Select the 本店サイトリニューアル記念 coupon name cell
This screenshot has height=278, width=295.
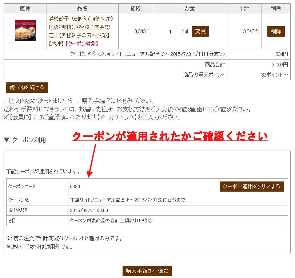coord(178,200)
